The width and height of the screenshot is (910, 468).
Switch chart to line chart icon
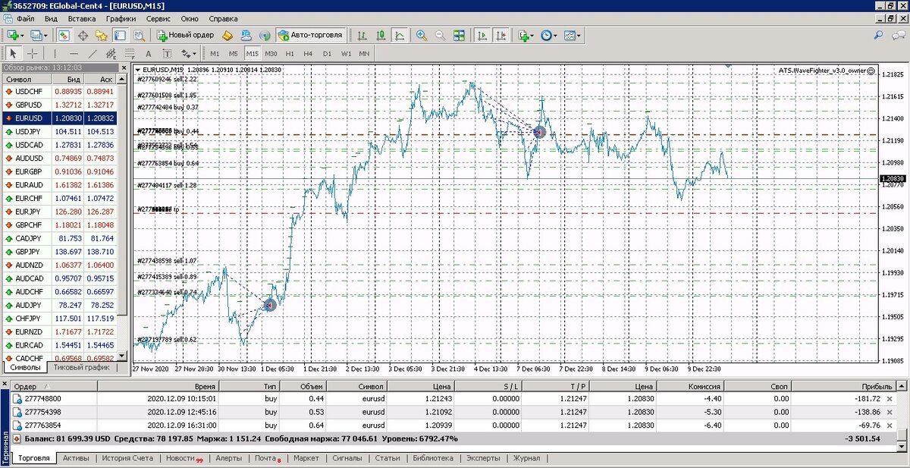[x=400, y=35]
